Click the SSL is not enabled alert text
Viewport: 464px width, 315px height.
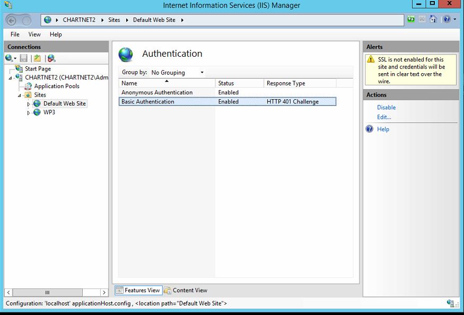(412, 71)
